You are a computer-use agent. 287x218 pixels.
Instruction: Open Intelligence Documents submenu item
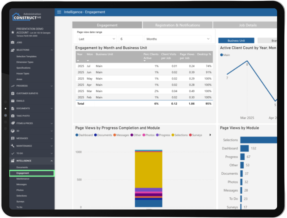[22, 167]
